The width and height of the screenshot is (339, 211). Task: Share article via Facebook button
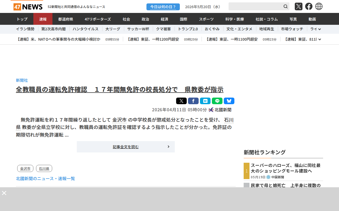click(x=193, y=101)
